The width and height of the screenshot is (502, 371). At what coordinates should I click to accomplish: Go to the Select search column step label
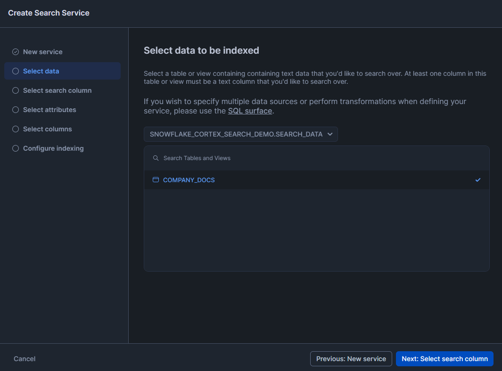pos(57,90)
